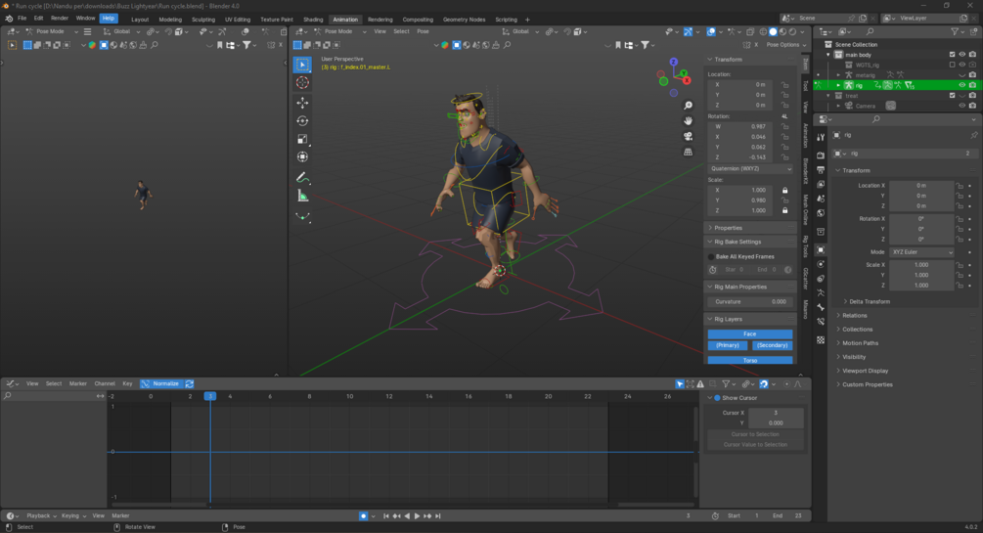
Task: Open Pose Mode dropdown in main viewport
Action: pos(340,31)
